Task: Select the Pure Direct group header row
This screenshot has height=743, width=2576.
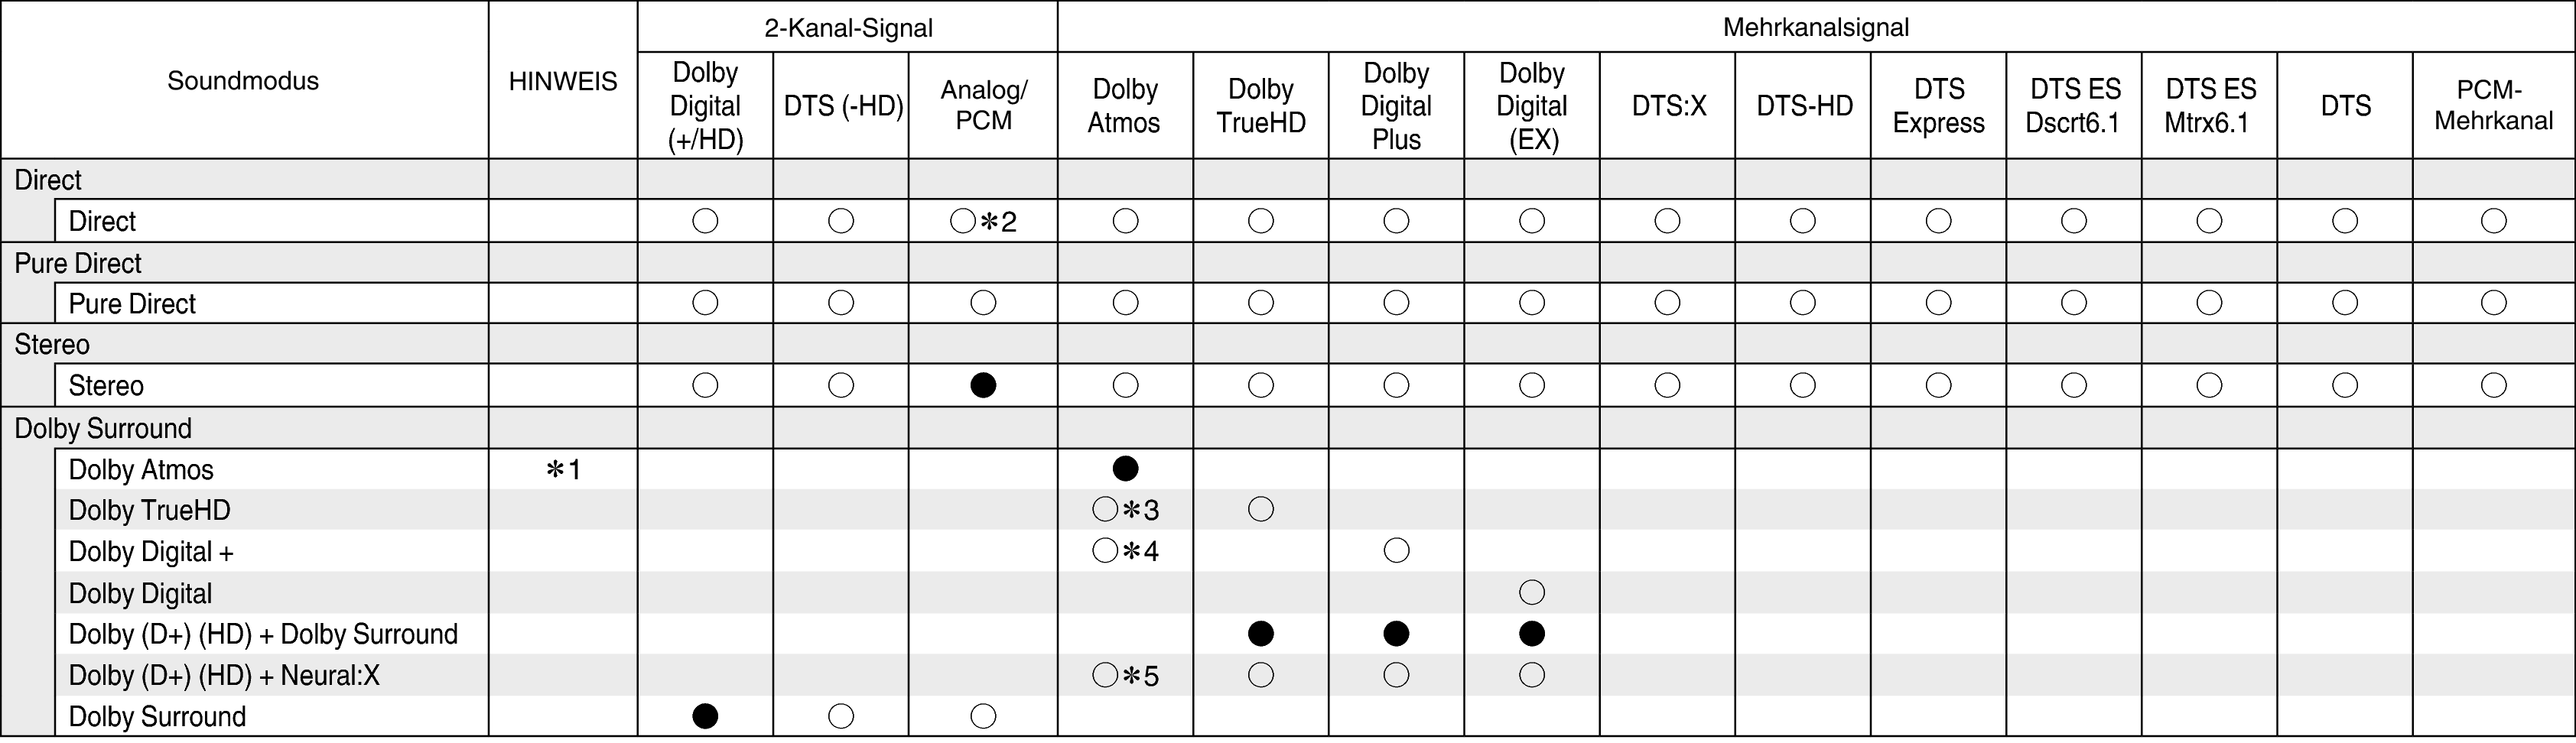Action: pos(78,263)
